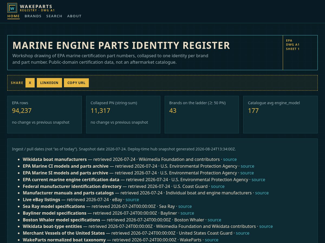Viewport: 325px width, 243px height.
Task: Select the Collapsed PN value 11,317
Action: point(100,110)
